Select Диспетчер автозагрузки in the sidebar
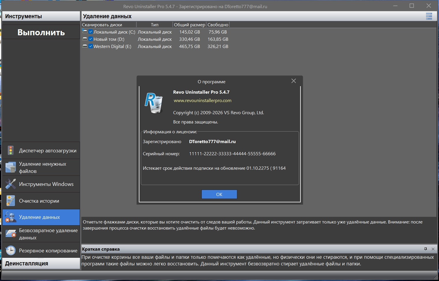This screenshot has height=281, width=439. pyautogui.click(x=41, y=150)
